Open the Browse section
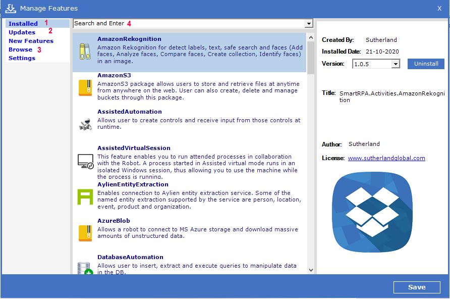This screenshot has width=450, height=299. pyautogui.click(x=20, y=49)
